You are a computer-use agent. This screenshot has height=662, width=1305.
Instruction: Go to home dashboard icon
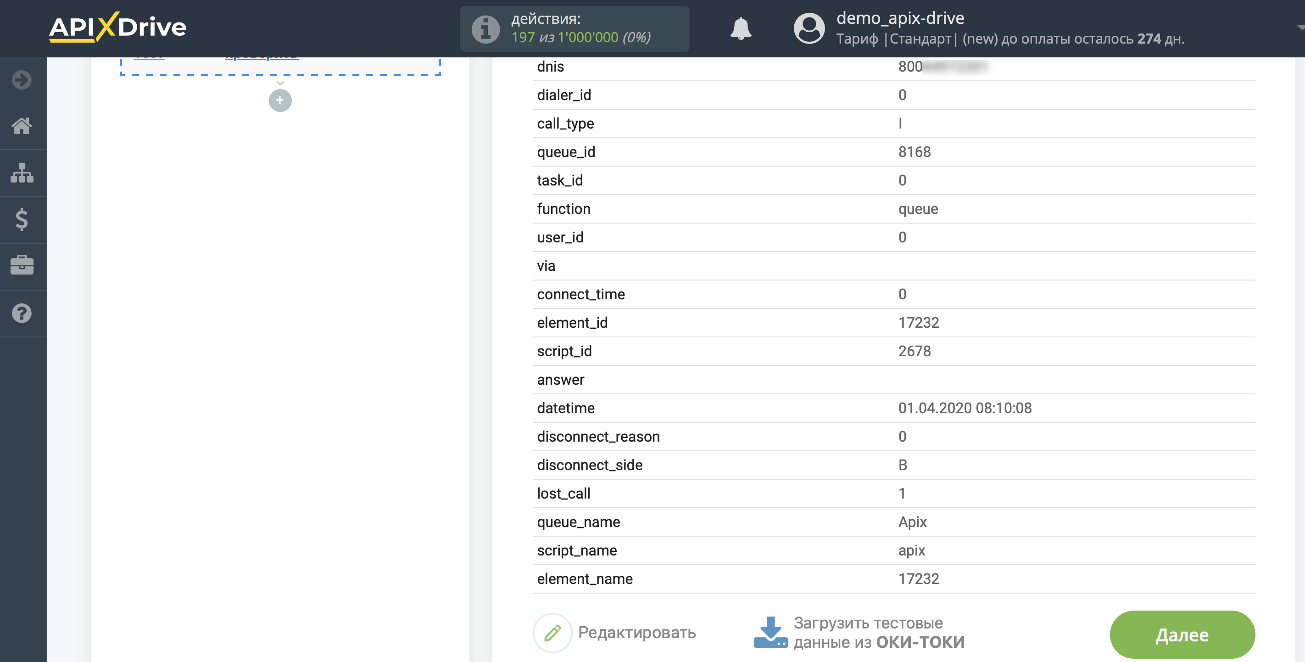22,126
